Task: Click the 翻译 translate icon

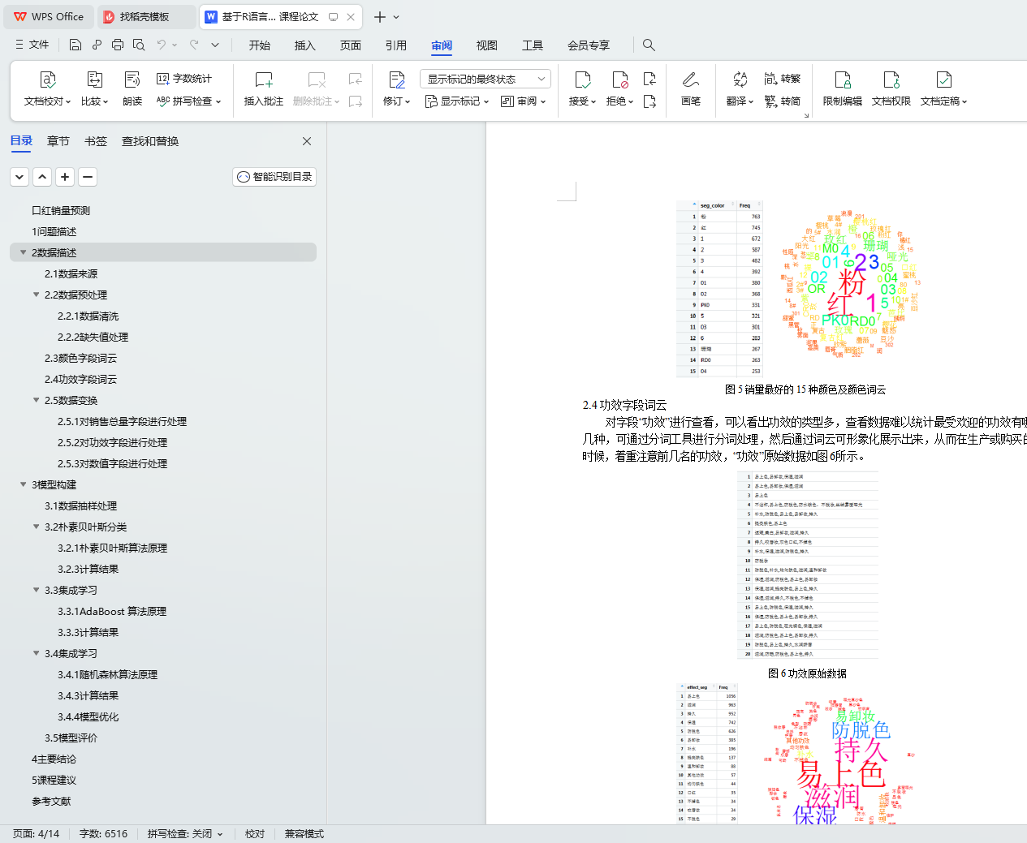Action: tap(740, 89)
